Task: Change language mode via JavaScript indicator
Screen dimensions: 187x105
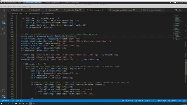Action: coord(161,101)
